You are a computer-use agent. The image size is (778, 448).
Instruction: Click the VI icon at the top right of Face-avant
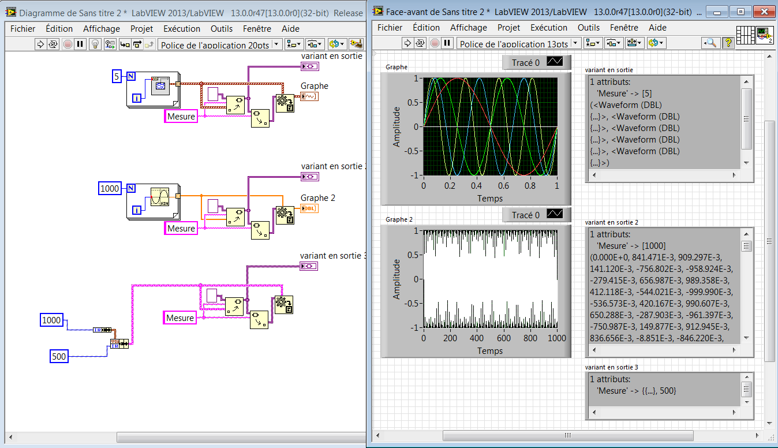point(765,35)
